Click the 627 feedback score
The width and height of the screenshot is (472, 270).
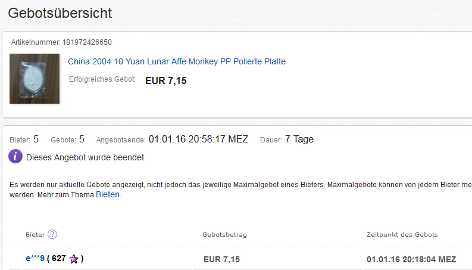click(58, 259)
